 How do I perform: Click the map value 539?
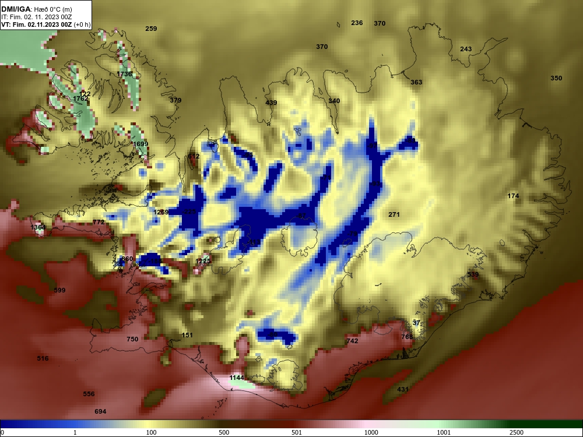point(473,274)
